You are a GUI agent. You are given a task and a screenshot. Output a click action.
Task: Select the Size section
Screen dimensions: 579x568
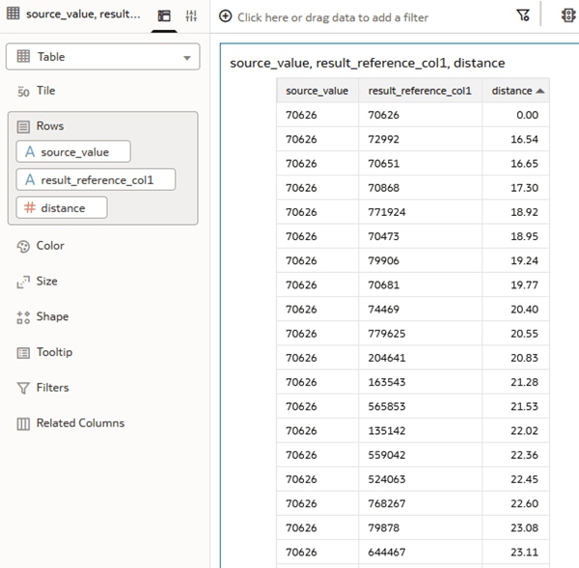[x=46, y=281]
